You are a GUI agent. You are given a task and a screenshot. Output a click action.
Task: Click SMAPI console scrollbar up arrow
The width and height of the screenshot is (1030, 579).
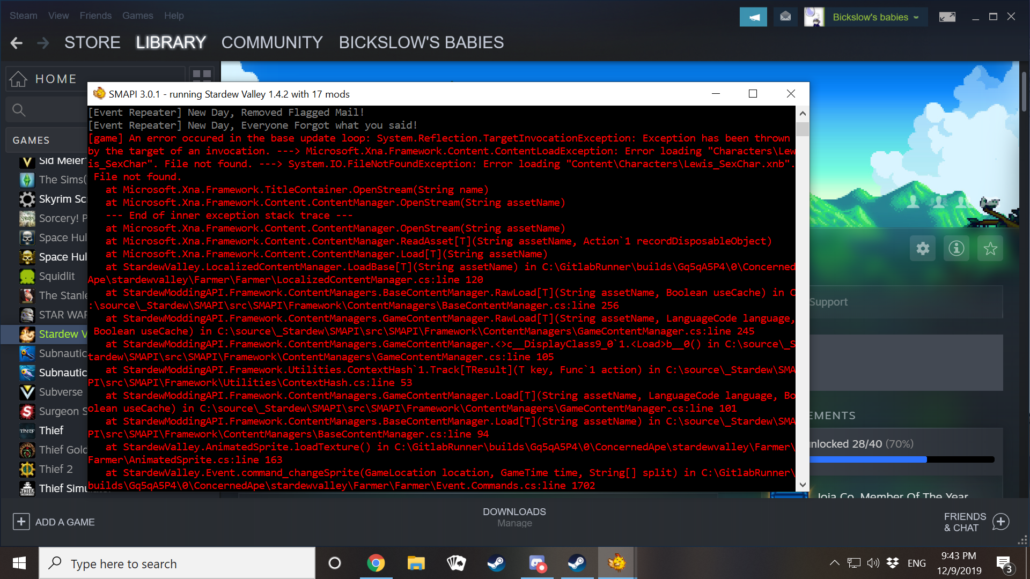(x=803, y=113)
